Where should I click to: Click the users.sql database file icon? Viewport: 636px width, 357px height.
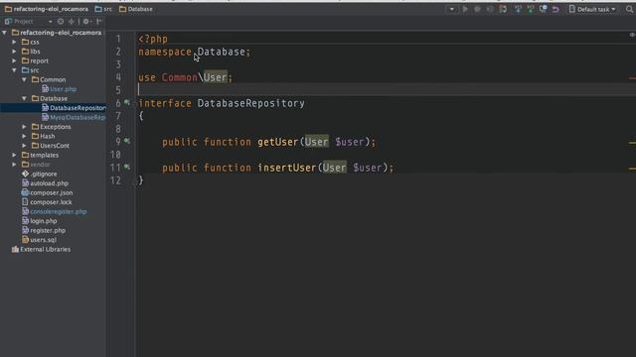click(x=25, y=240)
